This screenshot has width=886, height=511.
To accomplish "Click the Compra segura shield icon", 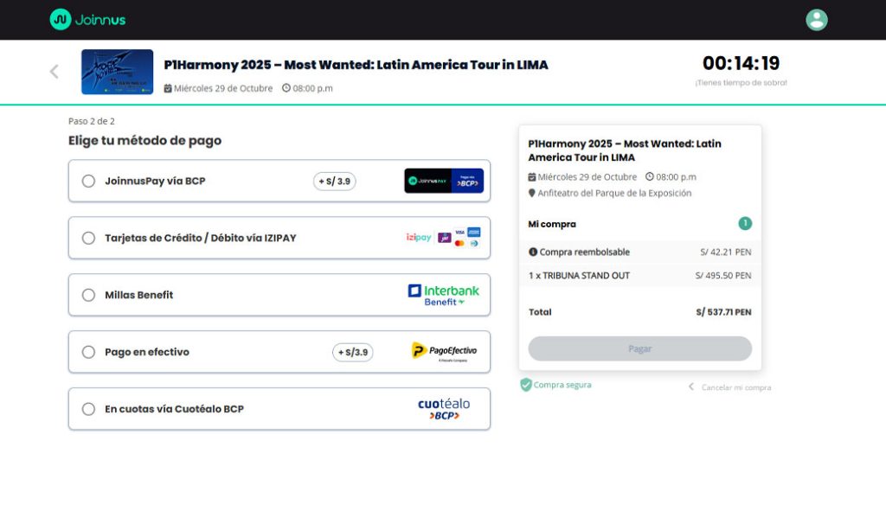I will (526, 385).
